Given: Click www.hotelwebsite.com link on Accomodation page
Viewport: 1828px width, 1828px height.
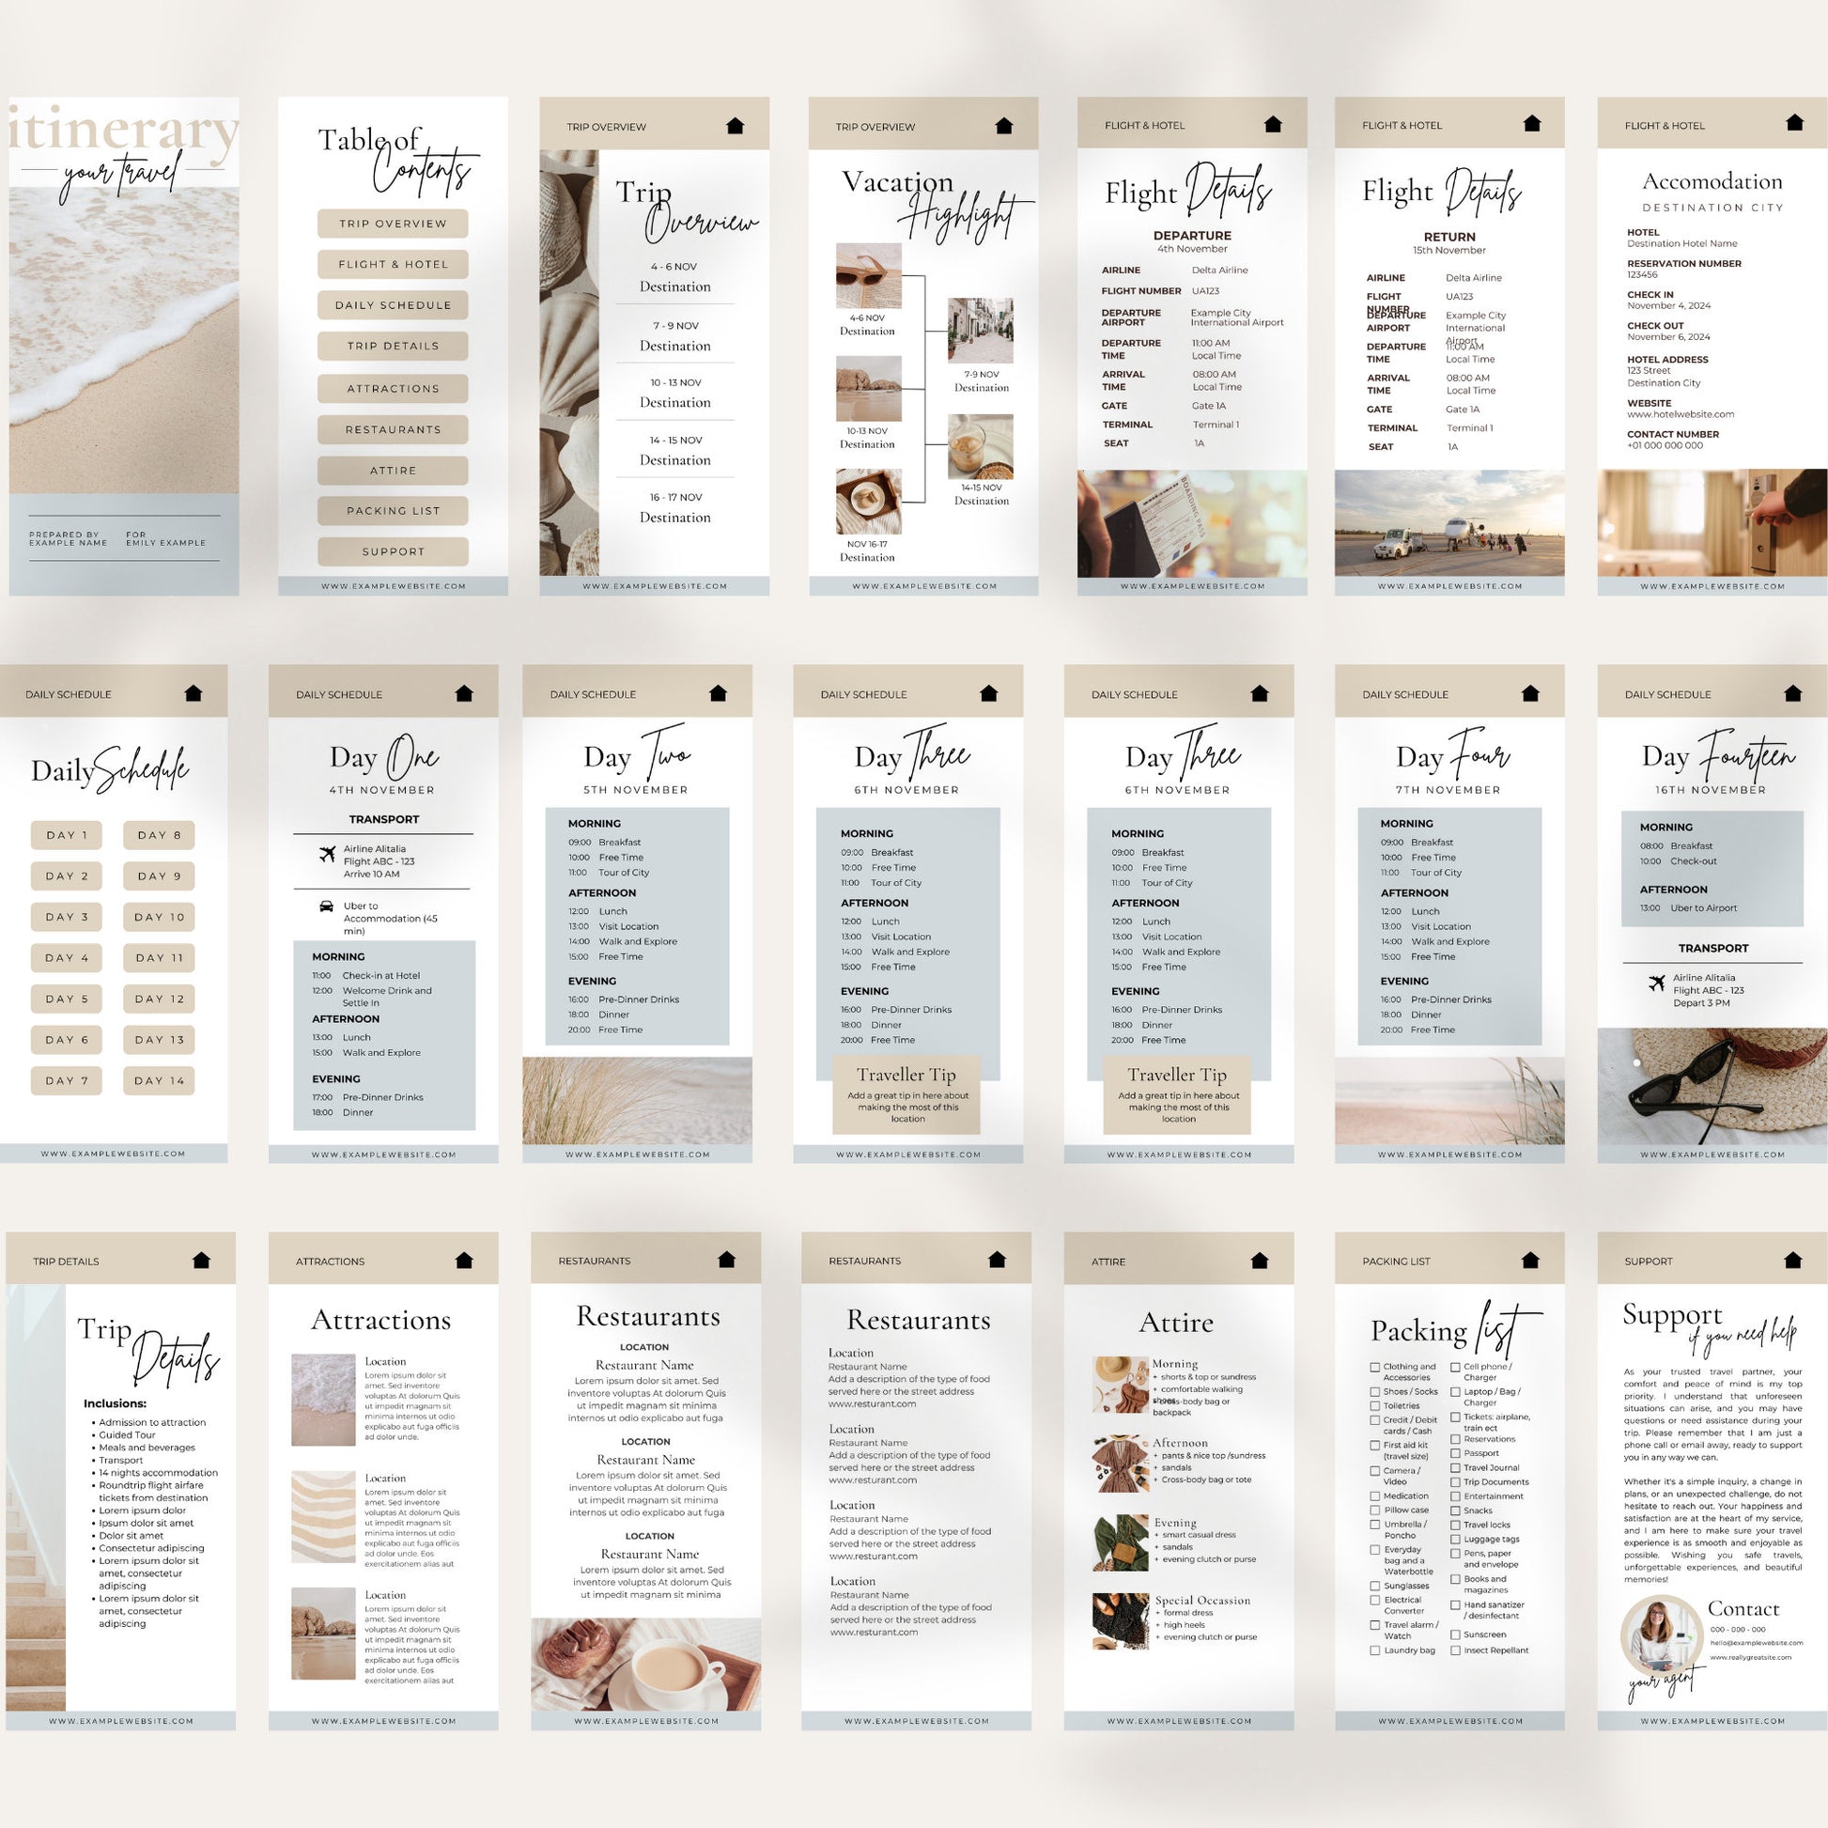Looking at the screenshot, I should pos(1681,414).
